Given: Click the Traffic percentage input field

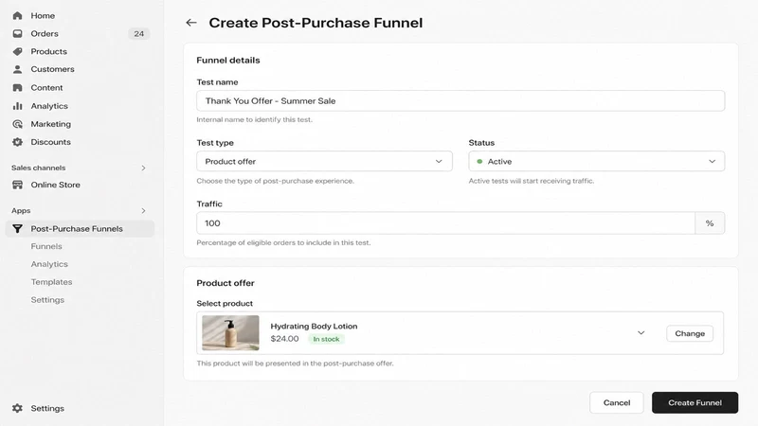Looking at the screenshot, I should pos(445,223).
